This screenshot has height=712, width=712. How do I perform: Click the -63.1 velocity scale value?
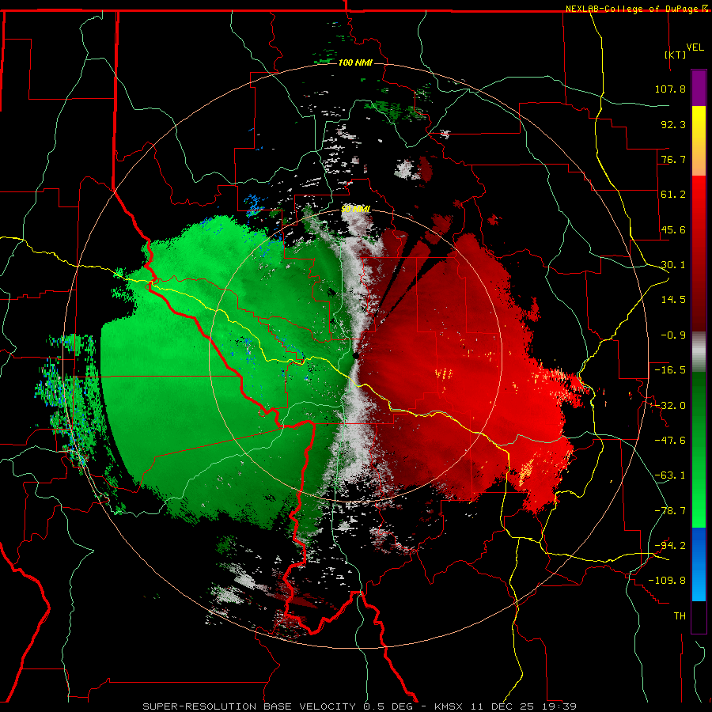pyautogui.click(x=670, y=475)
